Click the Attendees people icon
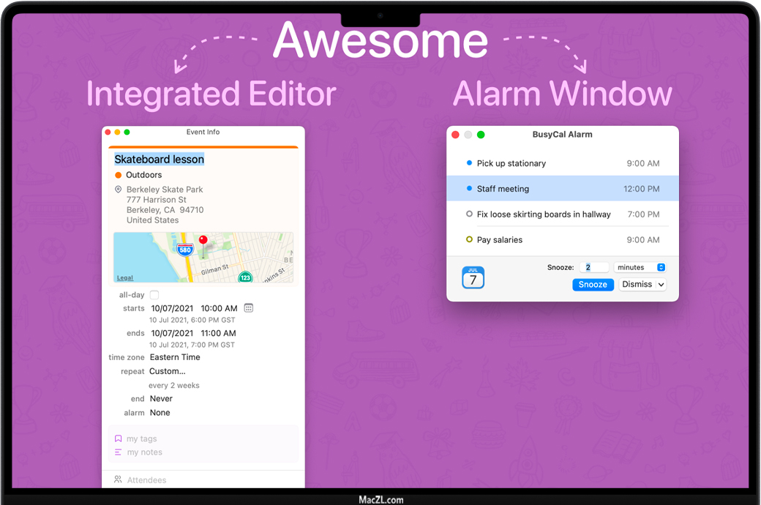761x505 pixels. (118, 480)
